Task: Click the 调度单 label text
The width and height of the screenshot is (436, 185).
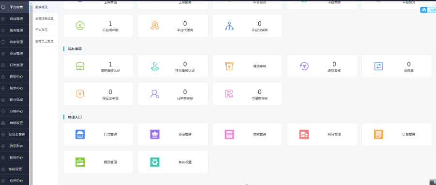Action: [x=409, y=71]
